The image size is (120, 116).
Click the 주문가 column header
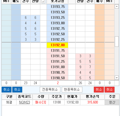click(x=57, y=97)
